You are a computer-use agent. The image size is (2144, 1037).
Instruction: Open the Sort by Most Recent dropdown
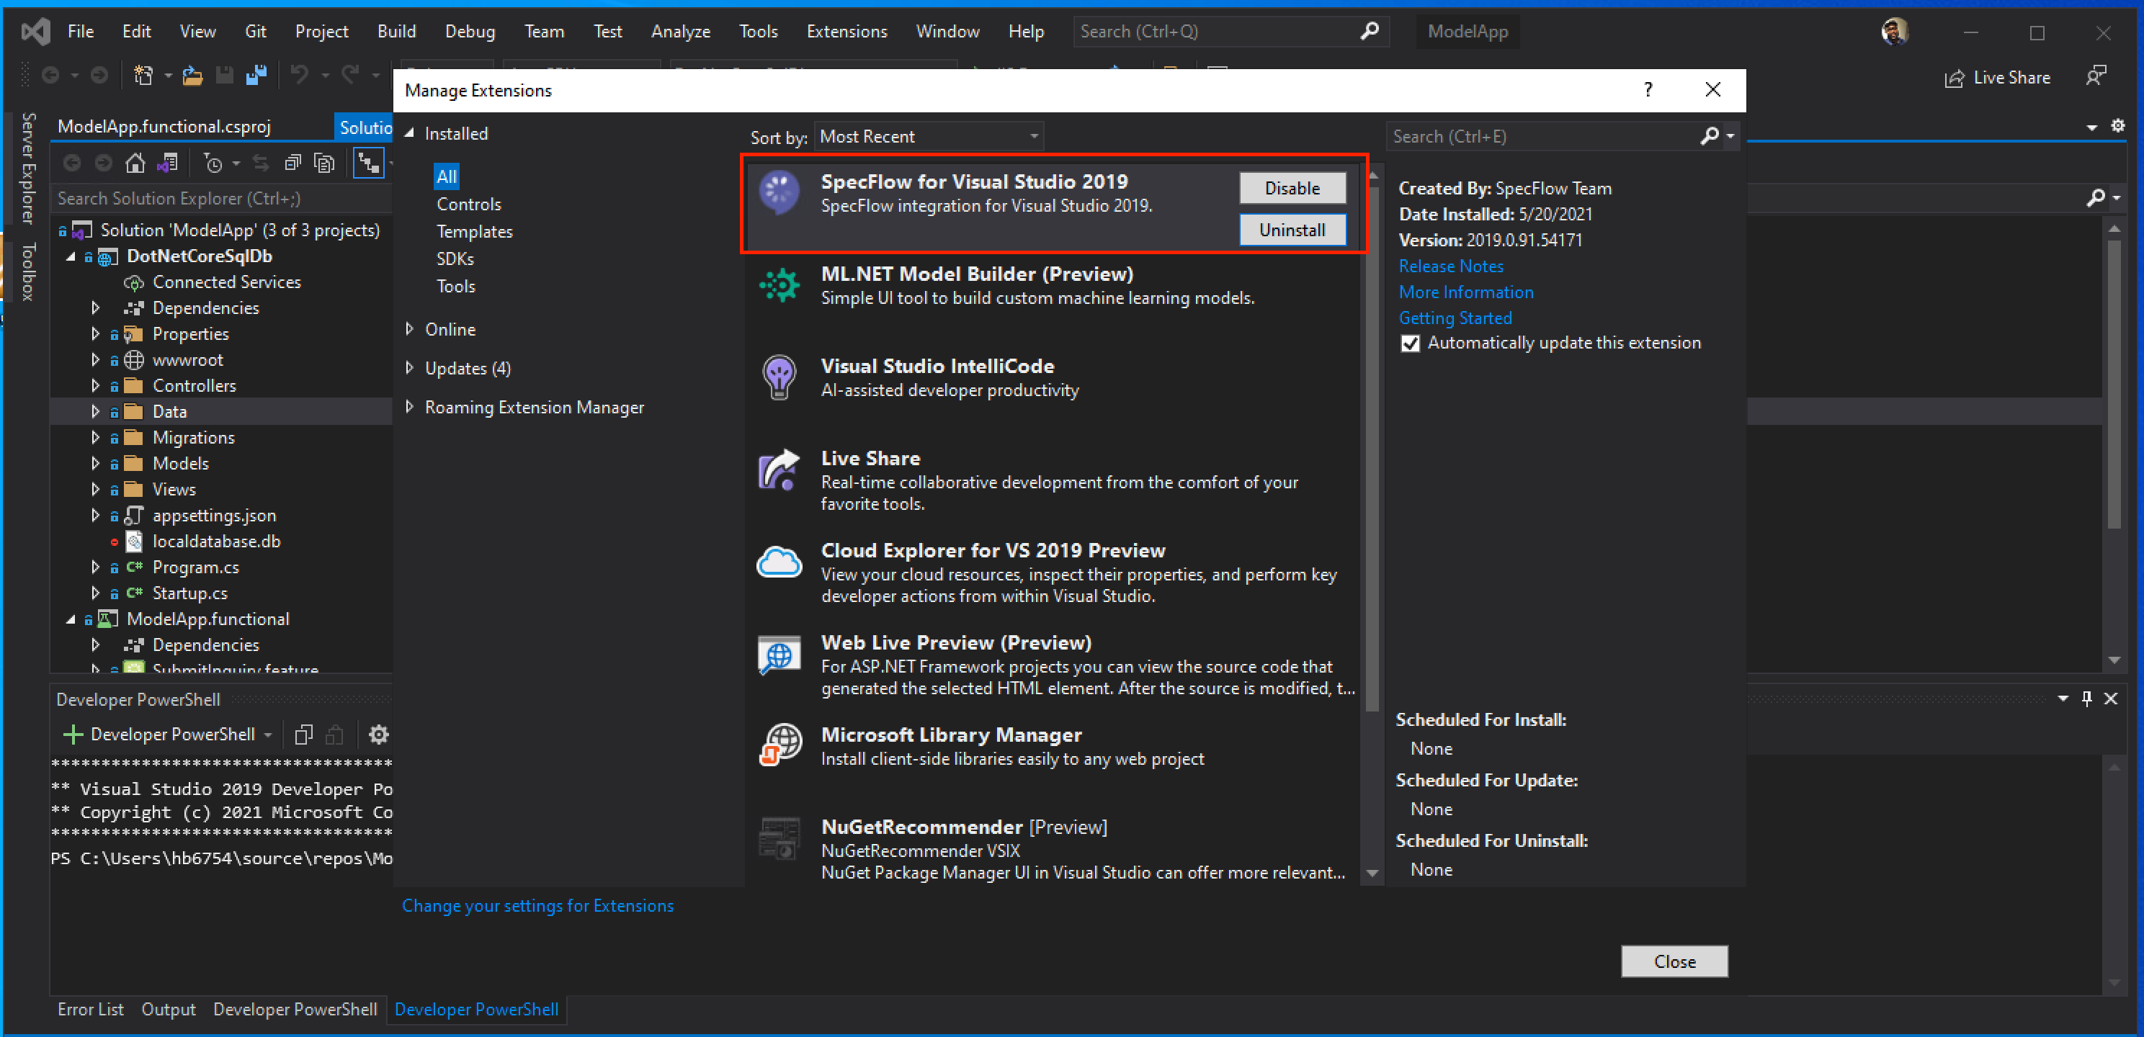click(x=928, y=137)
